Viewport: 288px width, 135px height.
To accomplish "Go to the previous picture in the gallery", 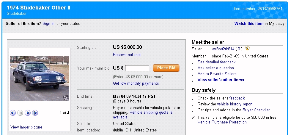I will (x=13, y=113).
